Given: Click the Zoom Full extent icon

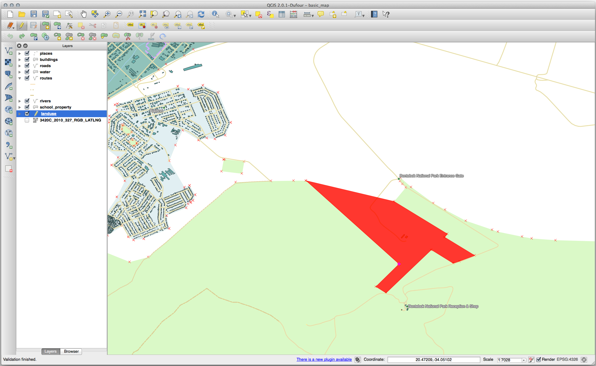Looking at the screenshot, I should point(142,14).
